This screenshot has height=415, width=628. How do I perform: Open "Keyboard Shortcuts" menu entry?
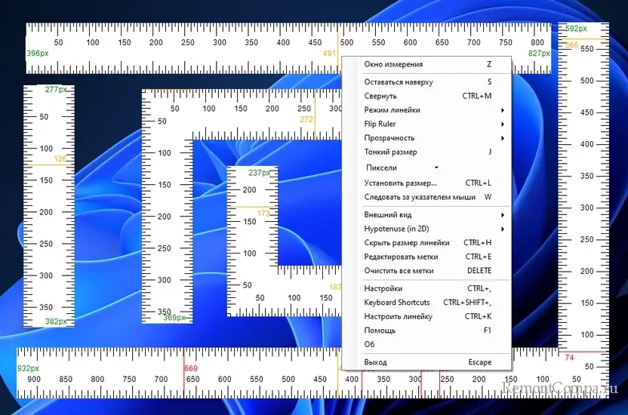tap(427, 303)
